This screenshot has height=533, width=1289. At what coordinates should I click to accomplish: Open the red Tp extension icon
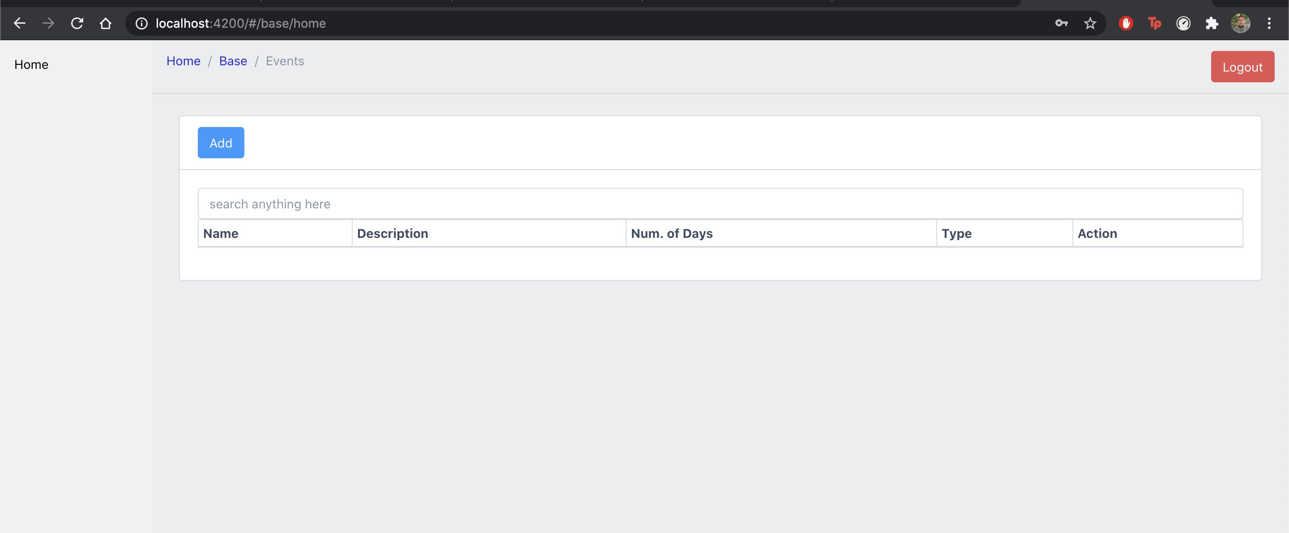[1154, 24]
